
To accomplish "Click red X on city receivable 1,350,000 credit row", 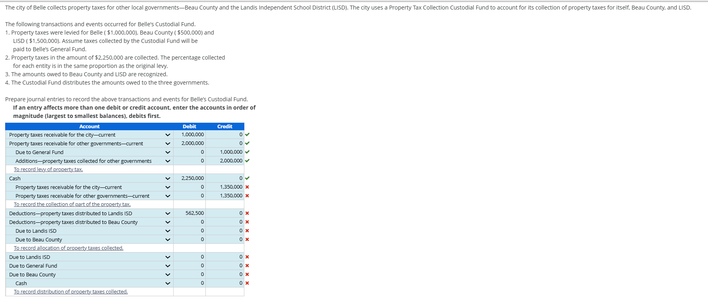I will (247, 187).
